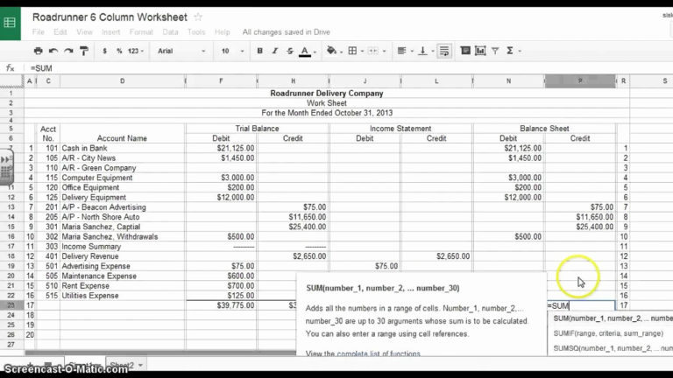
Task: Click the Insert comment icon
Action: tap(465, 51)
